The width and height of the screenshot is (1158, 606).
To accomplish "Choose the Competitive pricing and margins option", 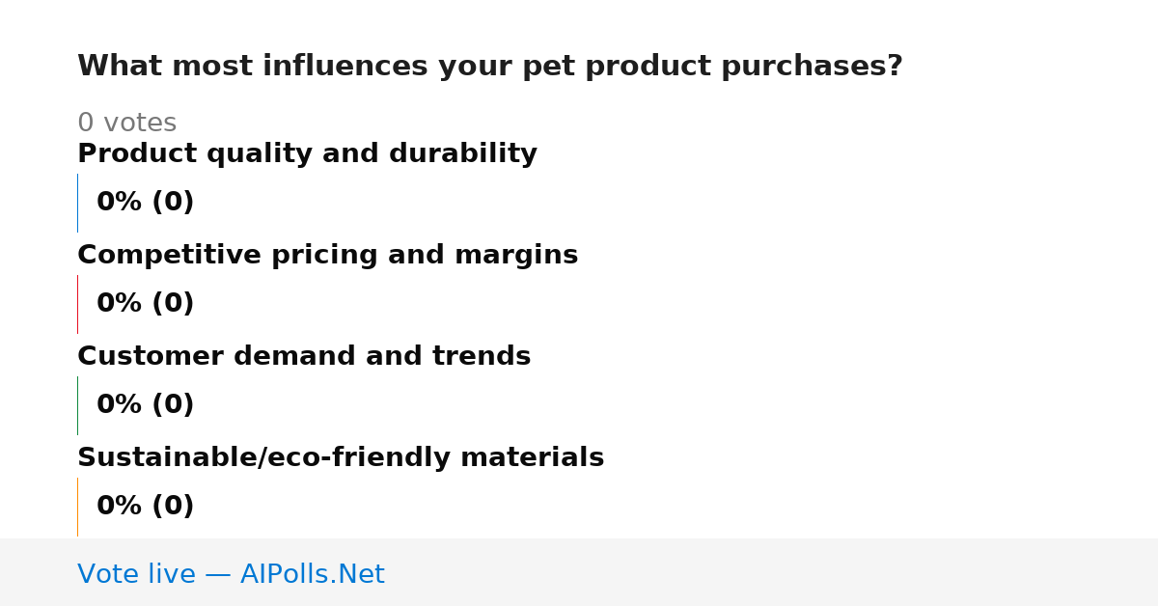I will pyautogui.click(x=327, y=255).
